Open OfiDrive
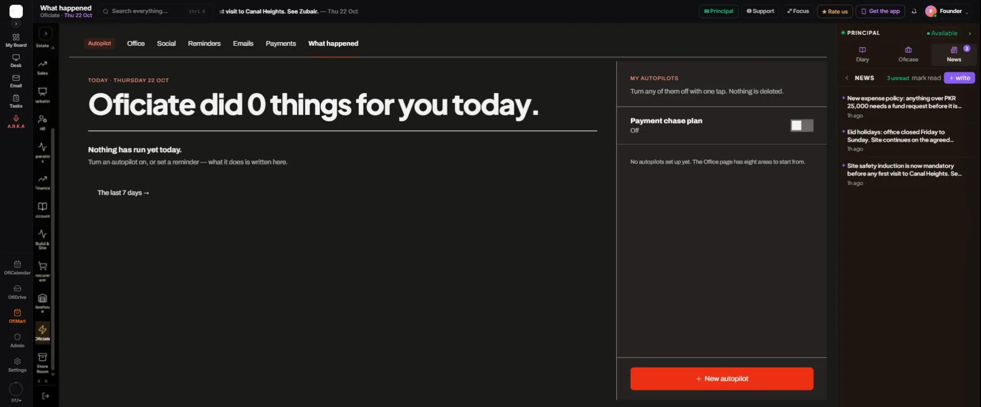This screenshot has height=407, width=981. (17, 292)
